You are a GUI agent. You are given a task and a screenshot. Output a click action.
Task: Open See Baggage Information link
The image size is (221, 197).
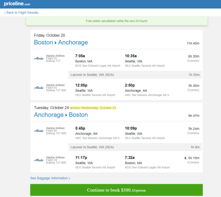click(50, 178)
